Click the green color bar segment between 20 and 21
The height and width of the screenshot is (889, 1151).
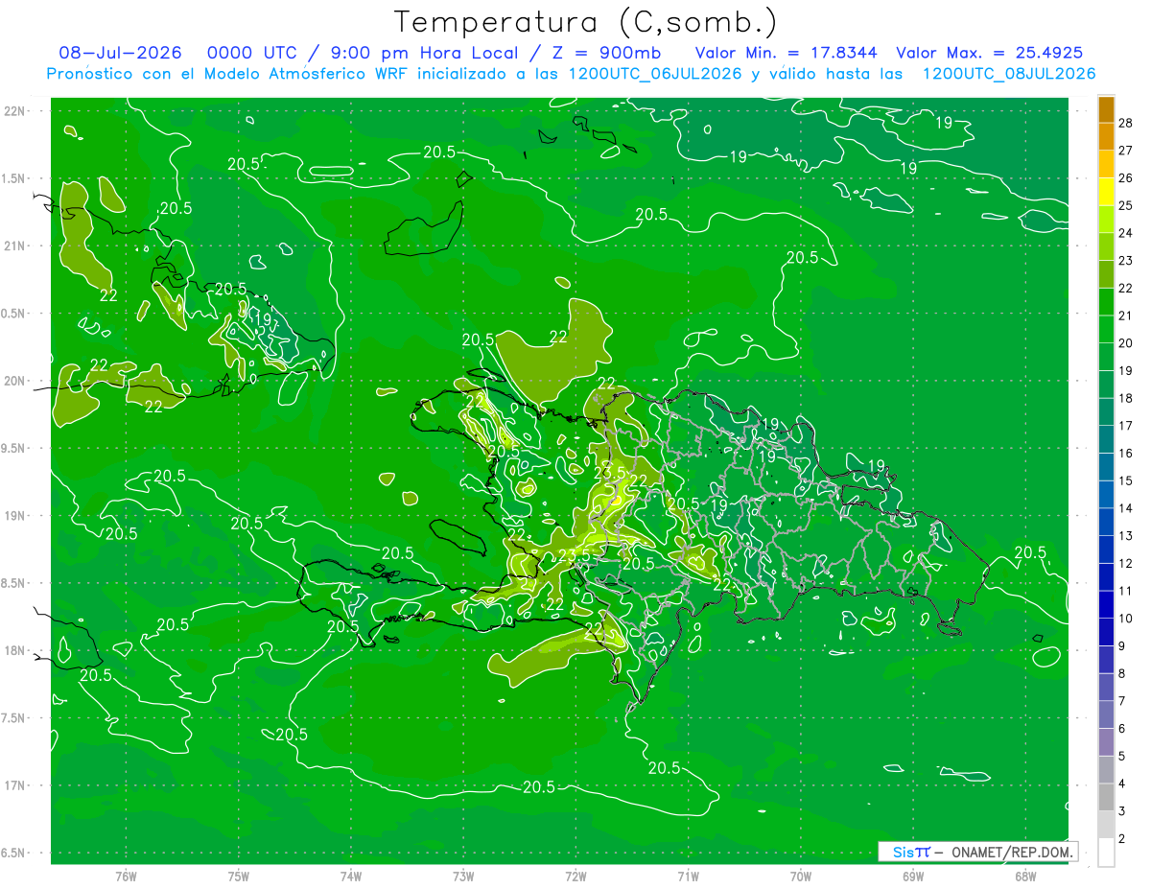coord(1106,330)
